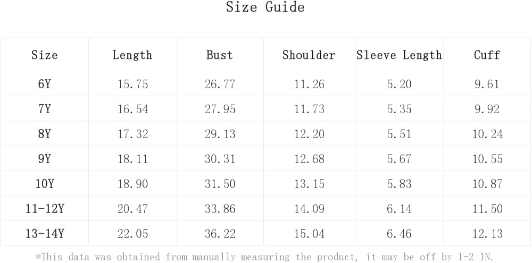Viewport: 532px width, 263px height.
Task: Select the 10Y size row label
Action: 44,184
